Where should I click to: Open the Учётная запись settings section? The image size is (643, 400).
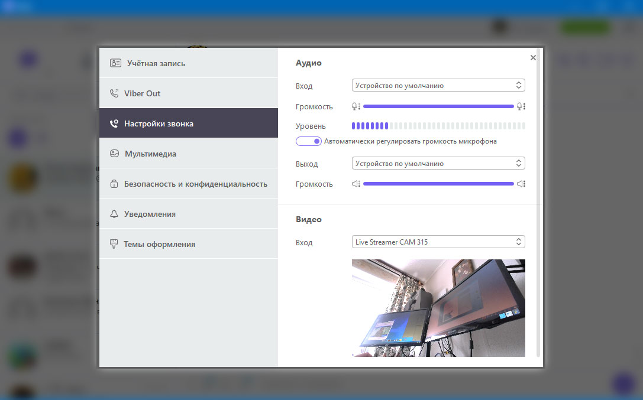[x=189, y=63]
